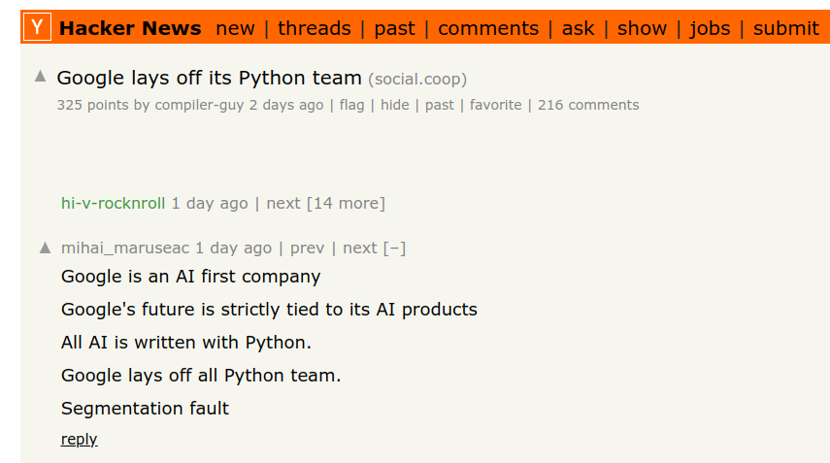This screenshot has width=830, height=463.
Task: Upvote the Google Python team story
Action: tap(41, 76)
